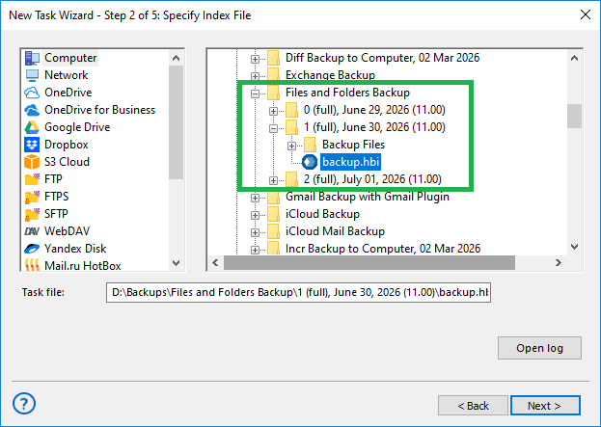Select 'Files and Folders Backup' tree row

(347, 93)
